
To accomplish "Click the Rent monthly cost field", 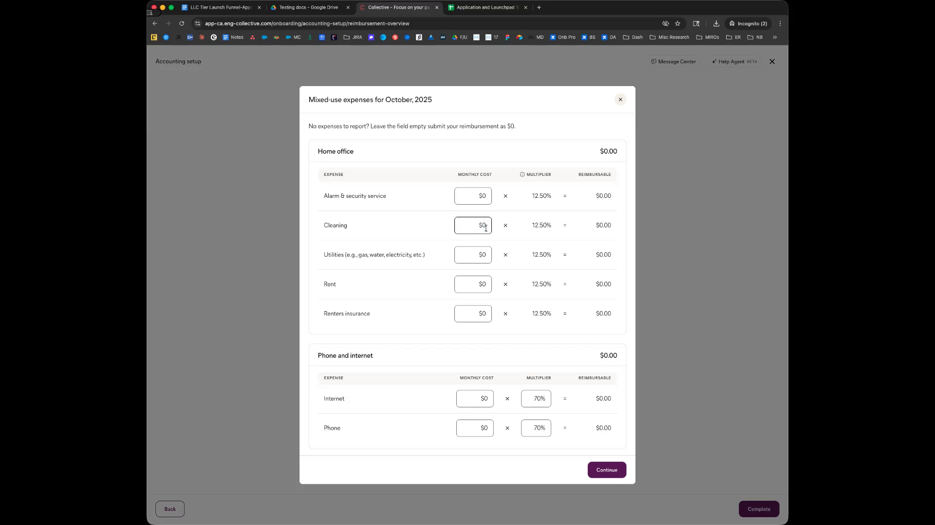I will (472, 284).
